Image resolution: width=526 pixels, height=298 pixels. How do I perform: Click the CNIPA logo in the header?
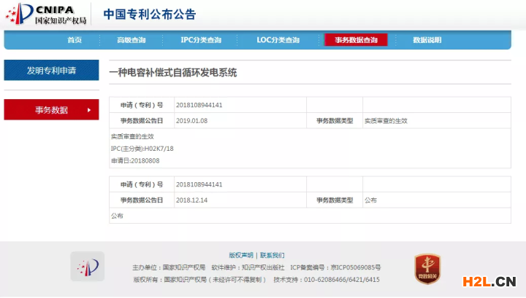(x=46, y=14)
